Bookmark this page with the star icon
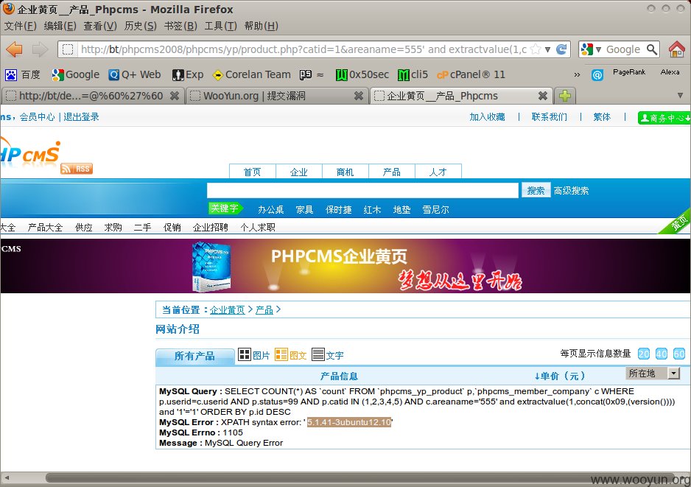Image resolution: width=691 pixels, height=487 pixels. (x=536, y=49)
